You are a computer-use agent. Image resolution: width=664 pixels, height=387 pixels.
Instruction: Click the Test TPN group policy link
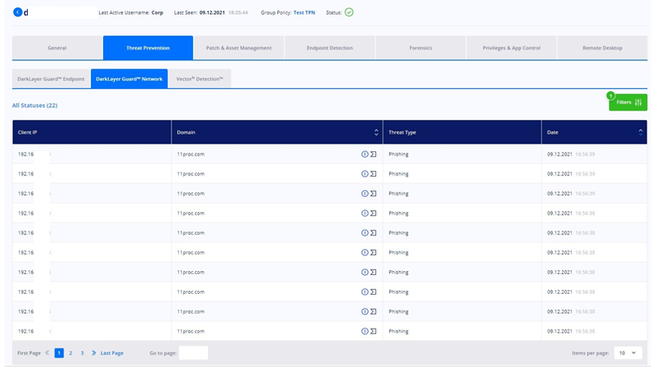point(304,12)
